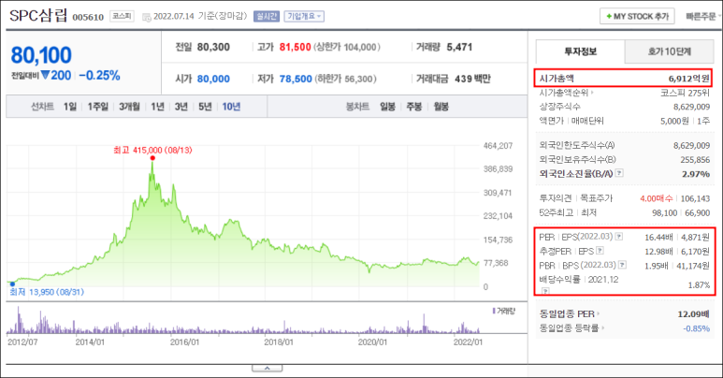
Task: Click the stock code 005610
Action: tap(88, 18)
